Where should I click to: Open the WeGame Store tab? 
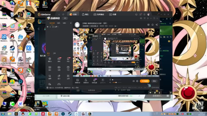(x=85, y=14)
